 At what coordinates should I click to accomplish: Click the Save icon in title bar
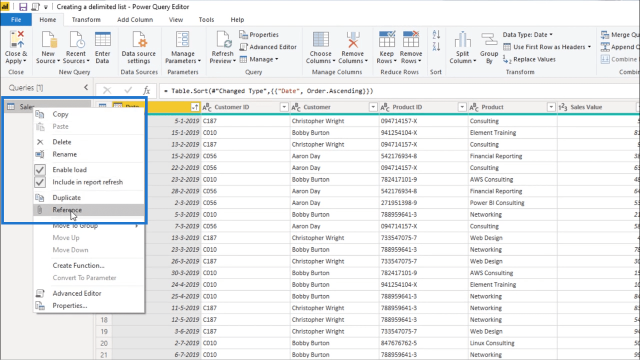point(23,6)
